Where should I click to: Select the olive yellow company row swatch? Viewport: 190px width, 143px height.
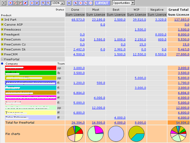[31, 78]
